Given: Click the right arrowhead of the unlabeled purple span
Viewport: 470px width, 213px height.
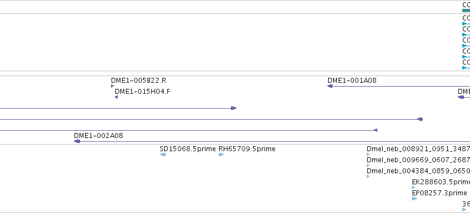Looking at the screenshot, I should pyautogui.click(x=234, y=108).
